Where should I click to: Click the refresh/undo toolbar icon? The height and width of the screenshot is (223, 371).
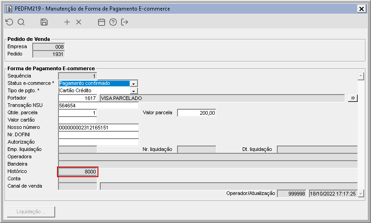click(9, 22)
